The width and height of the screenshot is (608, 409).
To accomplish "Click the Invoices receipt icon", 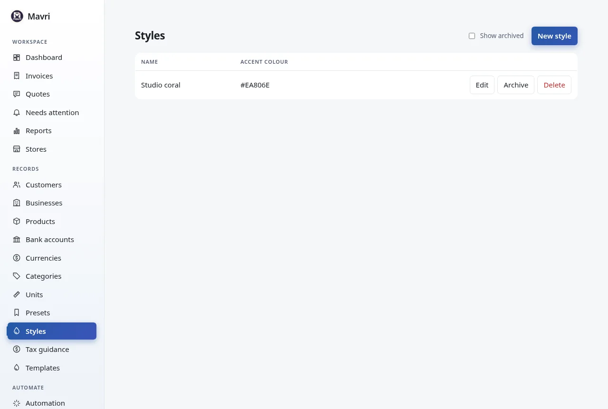I will click(x=17, y=76).
